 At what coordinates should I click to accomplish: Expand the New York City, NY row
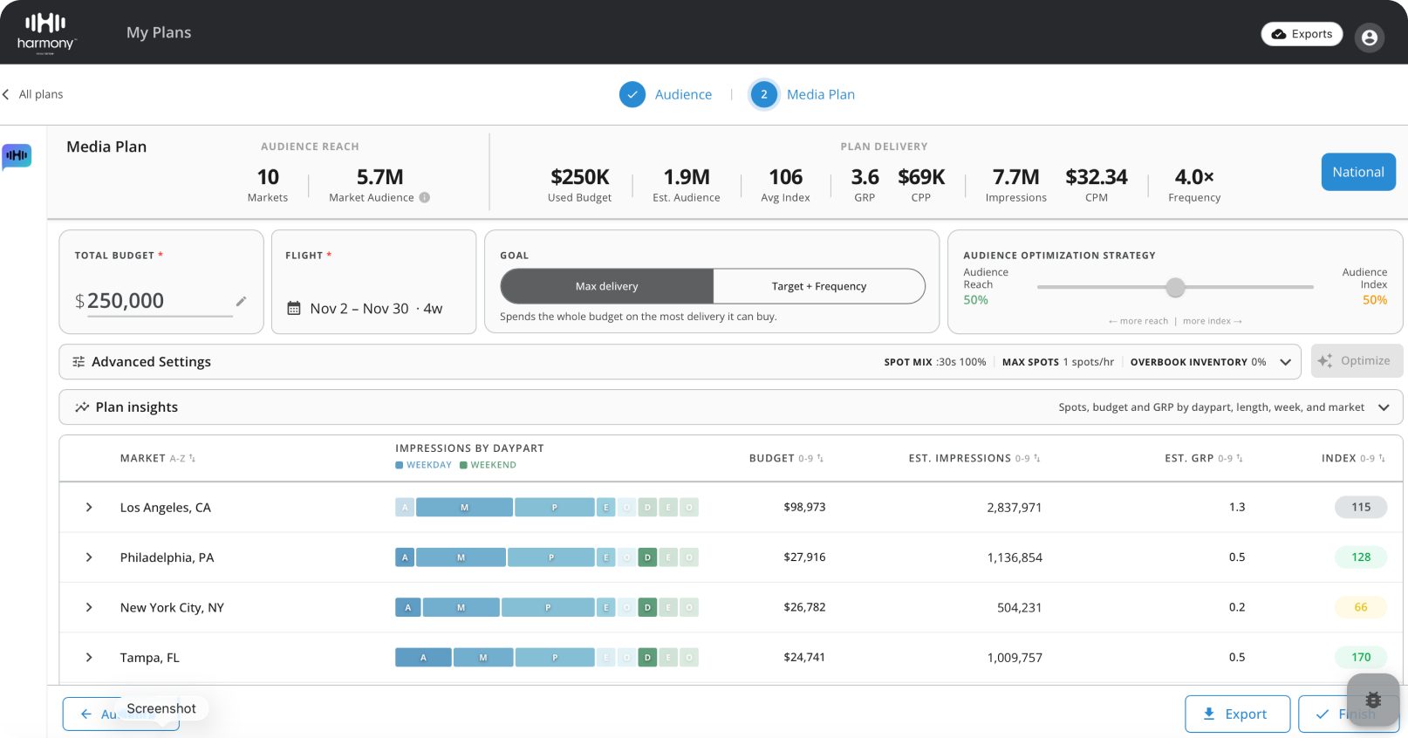click(x=89, y=607)
